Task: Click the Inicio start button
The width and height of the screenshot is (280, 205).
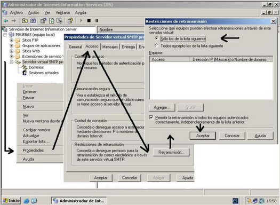Action: 11,201
